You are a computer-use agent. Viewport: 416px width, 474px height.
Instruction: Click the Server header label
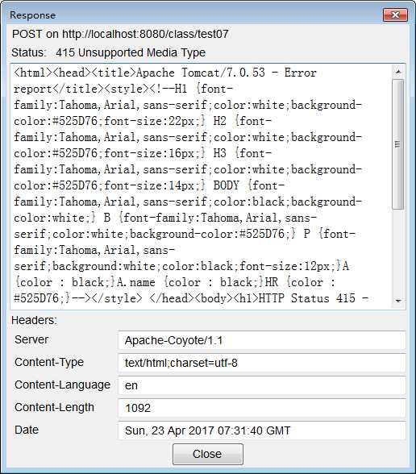tap(31, 339)
